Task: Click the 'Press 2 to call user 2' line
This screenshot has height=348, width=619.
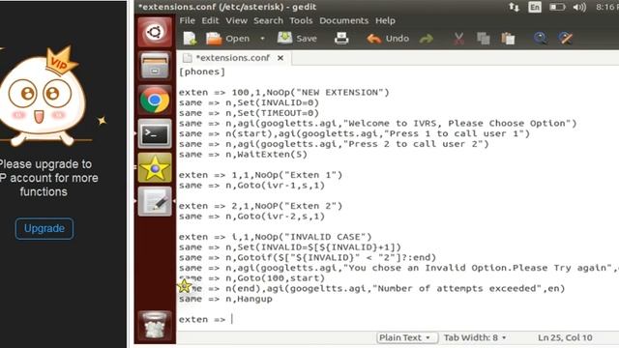Action: [x=334, y=144]
